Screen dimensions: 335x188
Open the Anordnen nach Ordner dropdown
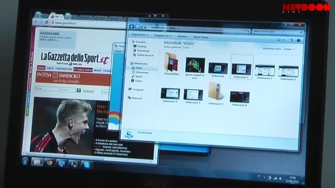pos(289,49)
